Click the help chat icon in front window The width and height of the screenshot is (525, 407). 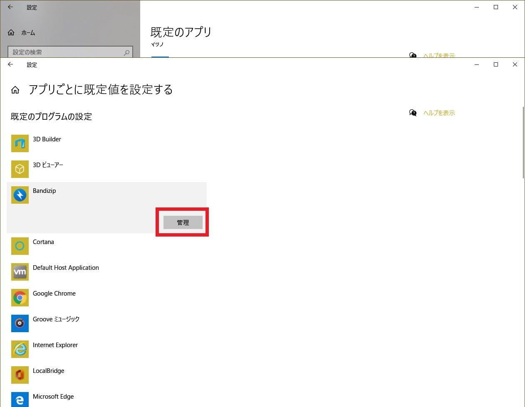point(413,113)
